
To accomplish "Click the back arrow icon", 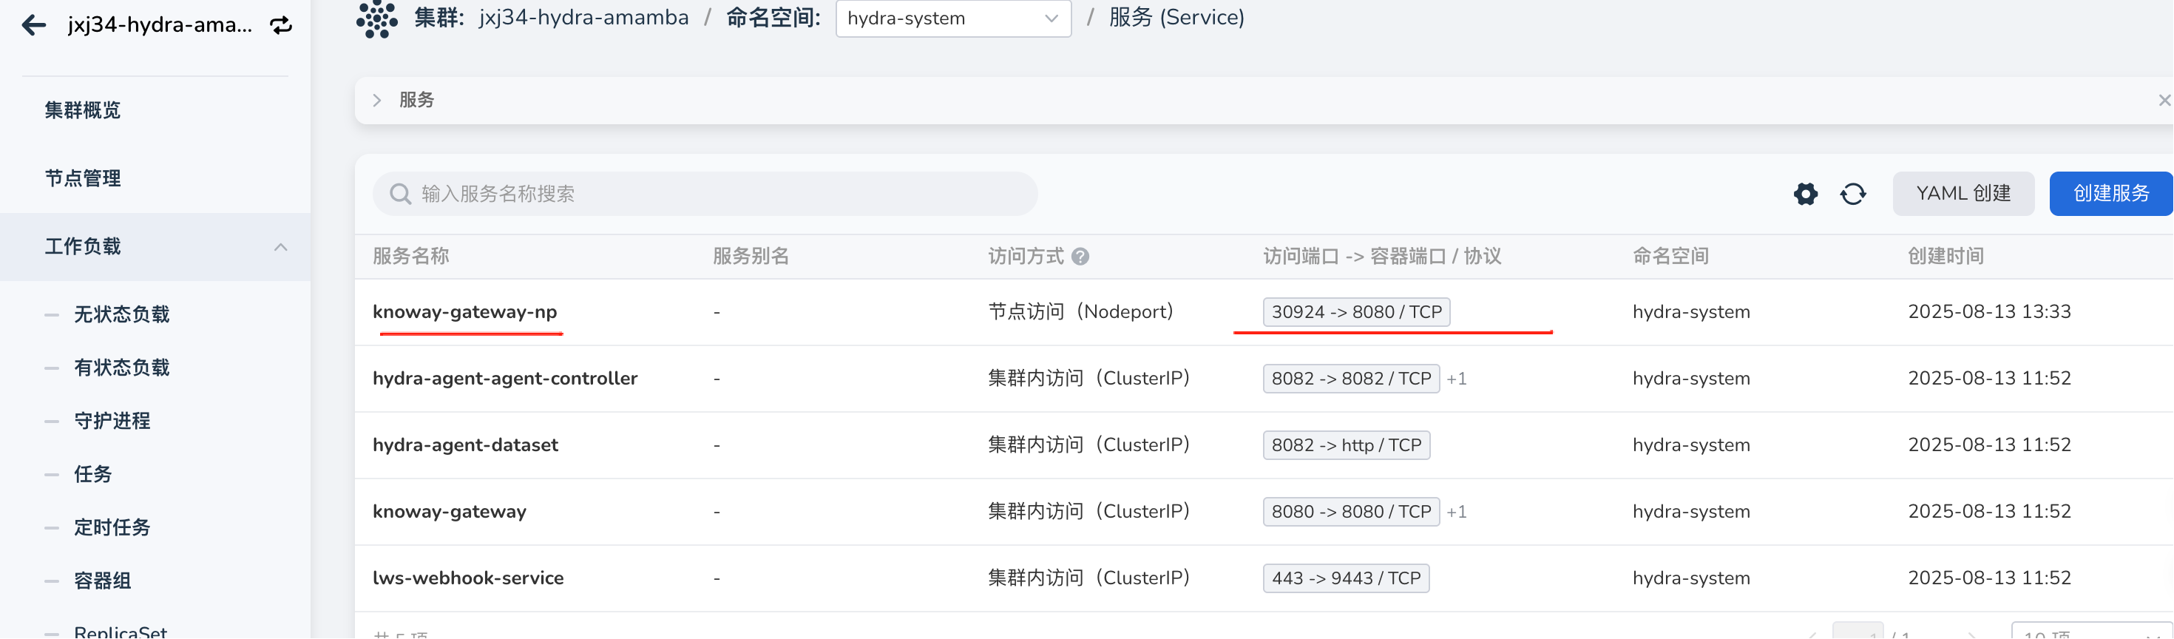I will pyautogui.click(x=34, y=25).
